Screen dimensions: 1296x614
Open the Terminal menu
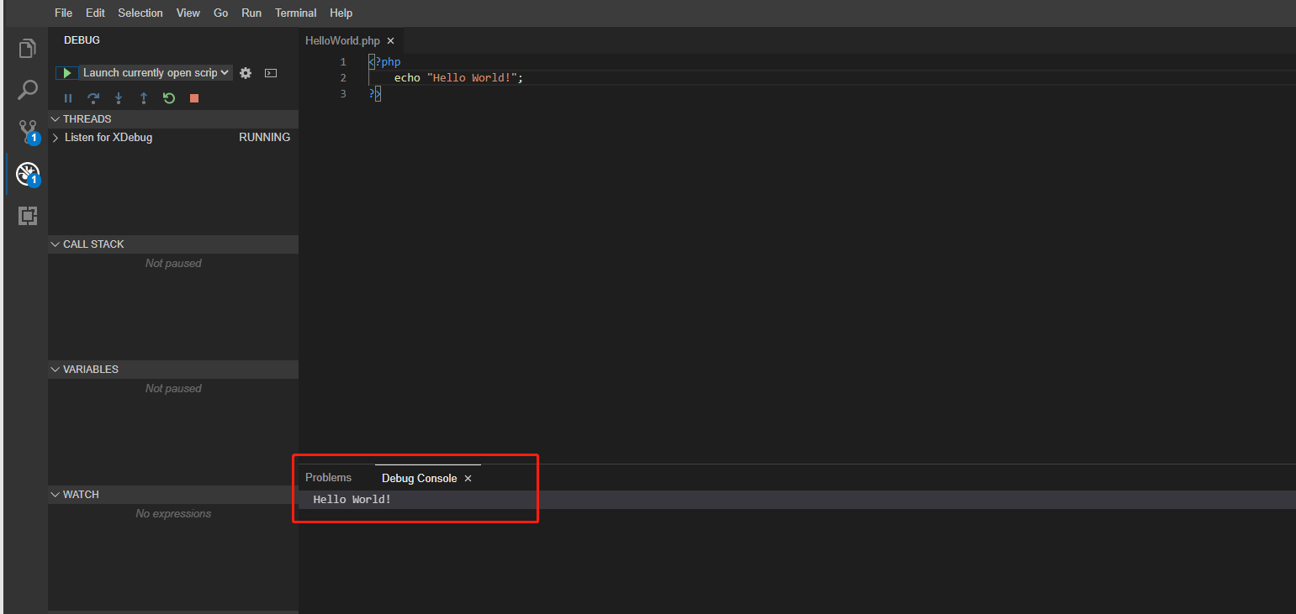(296, 13)
